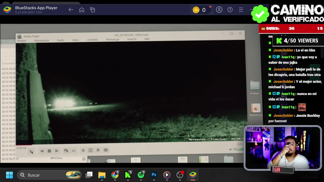Viewport: 324px width, 182px height.
Task: Open the Audio menu
Action: 60,40
